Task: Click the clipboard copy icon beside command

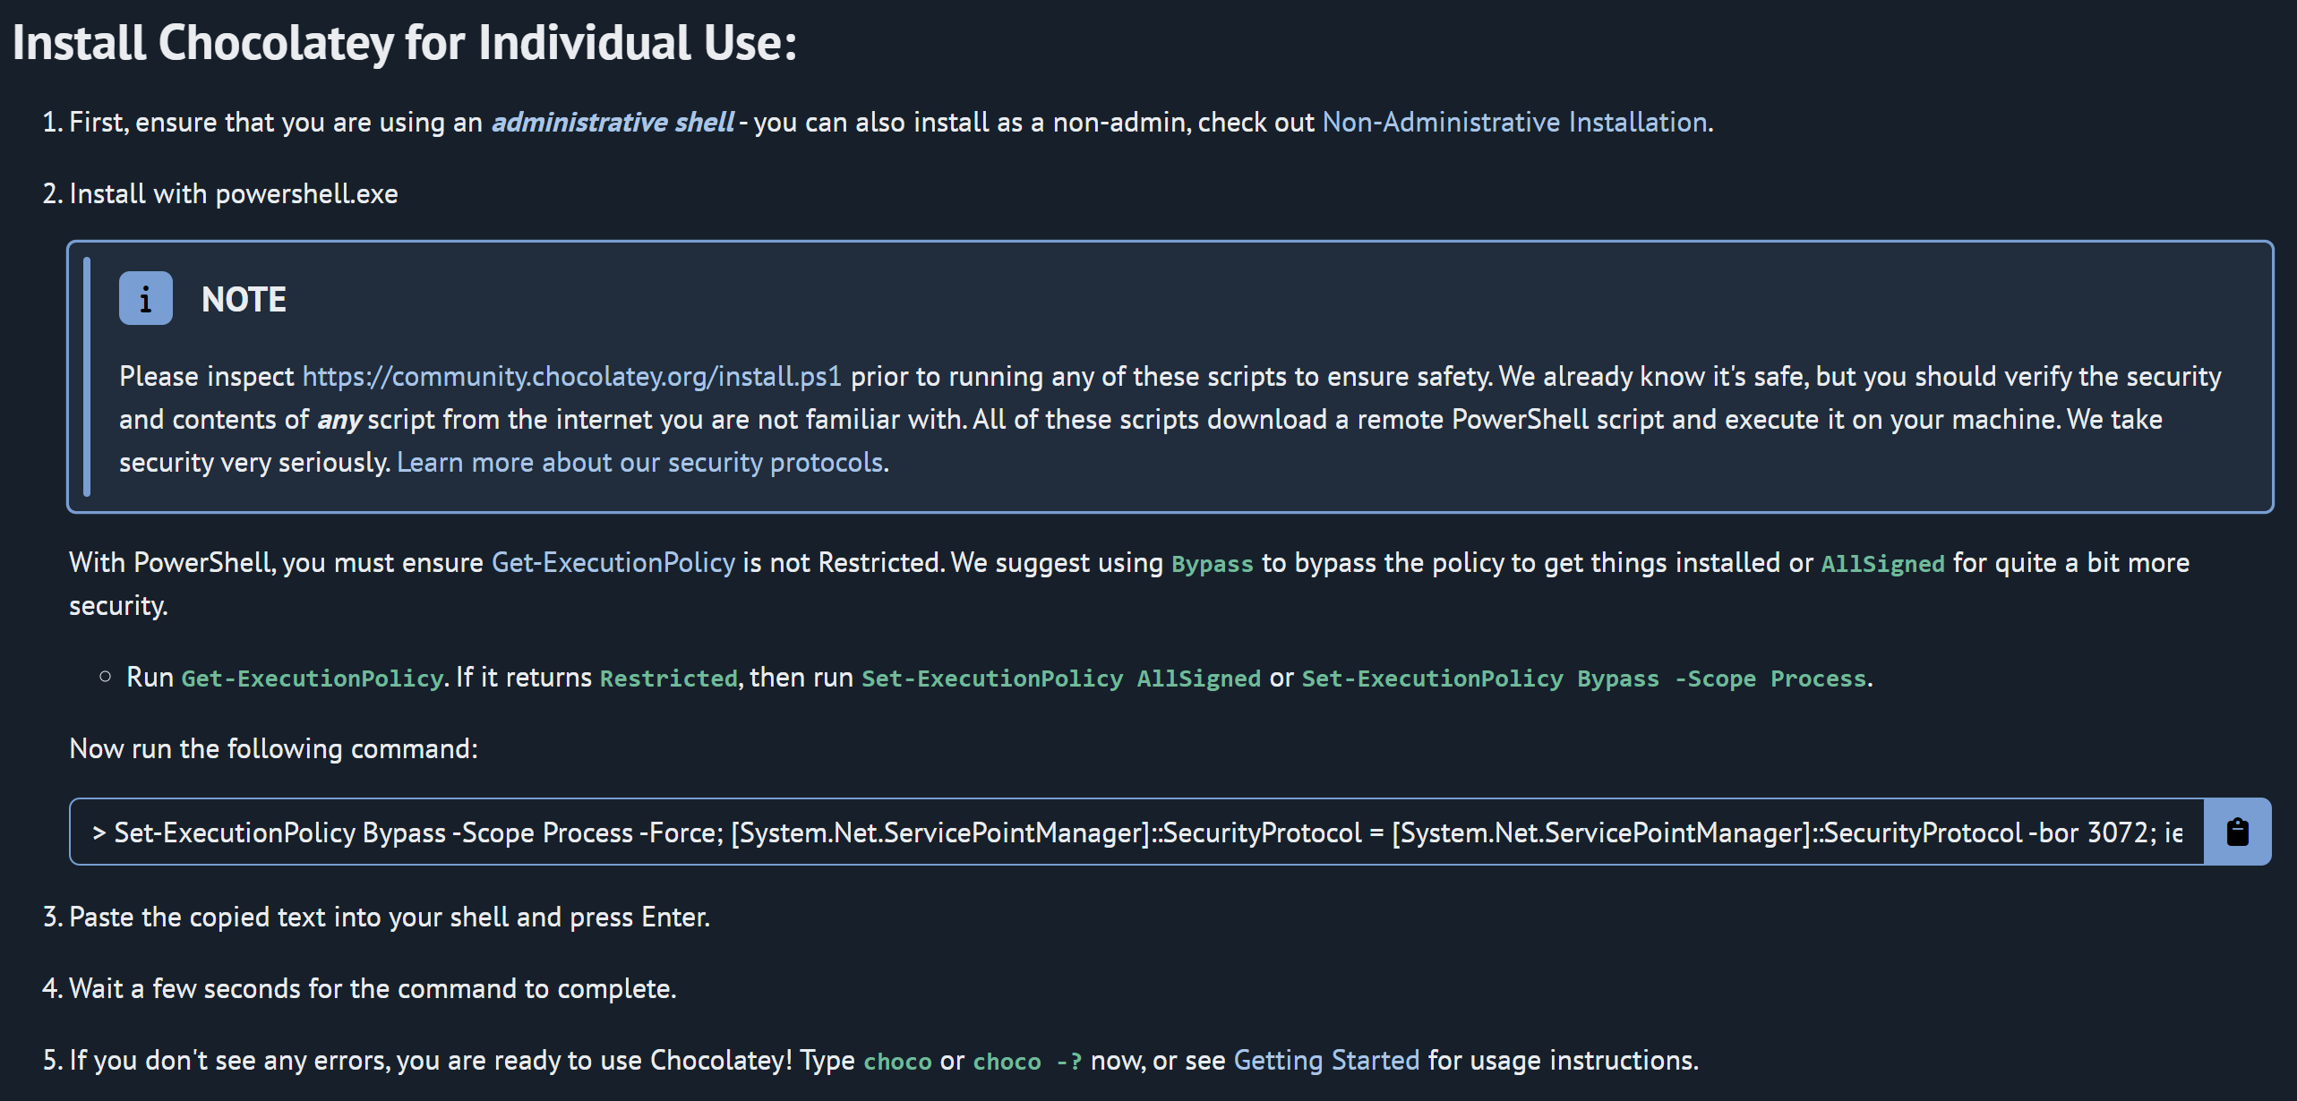Action: point(2236,832)
